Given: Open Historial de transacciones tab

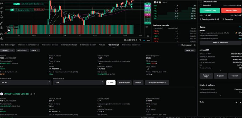Looking at the screenshot, I should (29, 45).
